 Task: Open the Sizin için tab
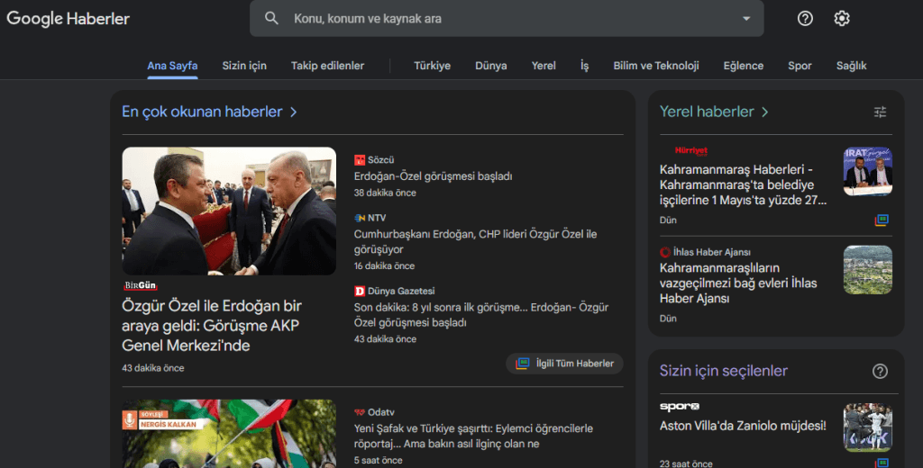coord(244,66)
